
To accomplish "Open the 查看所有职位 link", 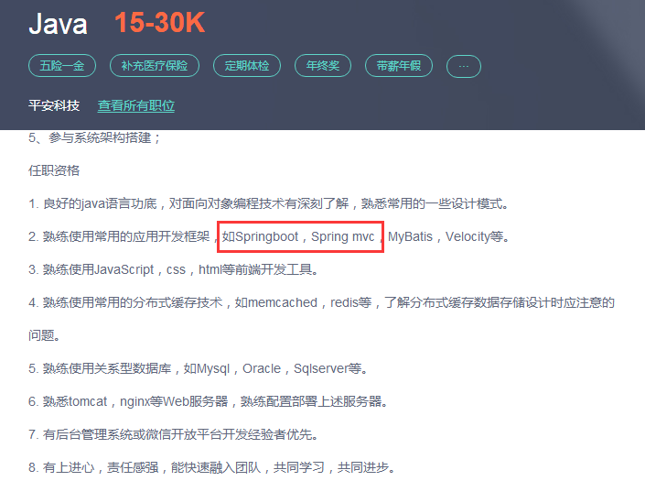I will [136, 105].
